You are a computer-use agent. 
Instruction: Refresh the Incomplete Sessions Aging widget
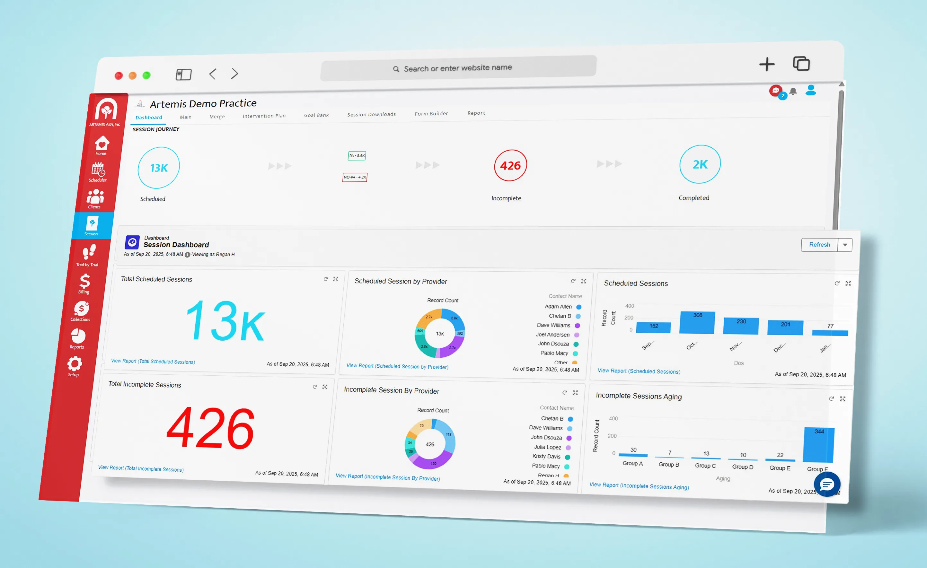[x=831, y=398]
